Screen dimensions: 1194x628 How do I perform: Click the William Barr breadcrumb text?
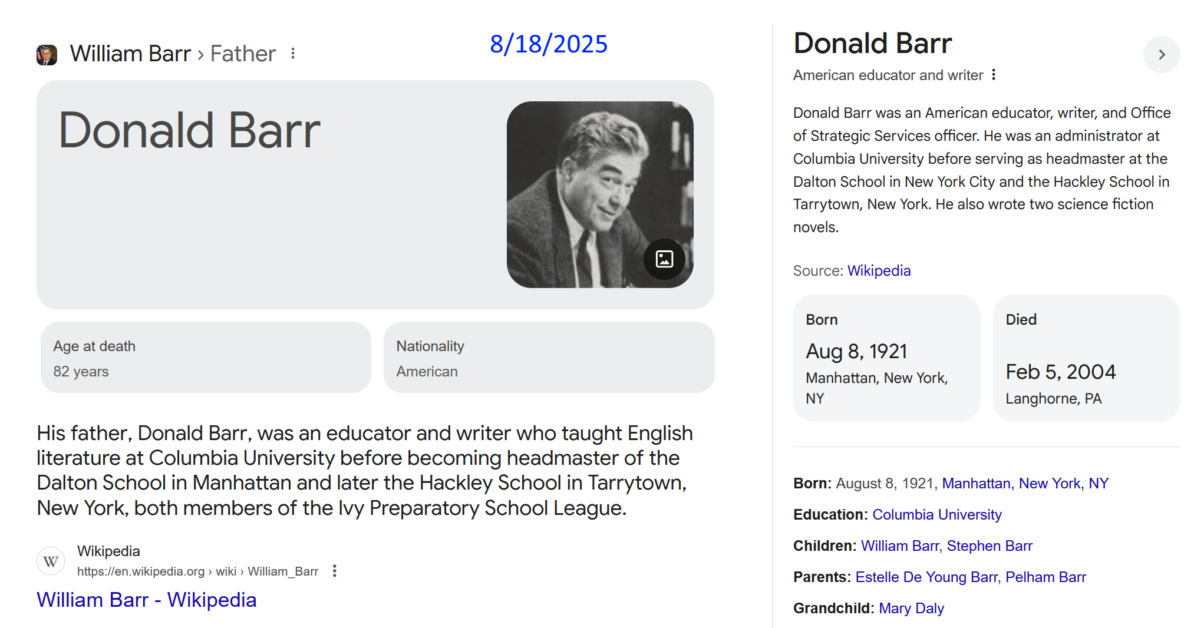point(130,54)
